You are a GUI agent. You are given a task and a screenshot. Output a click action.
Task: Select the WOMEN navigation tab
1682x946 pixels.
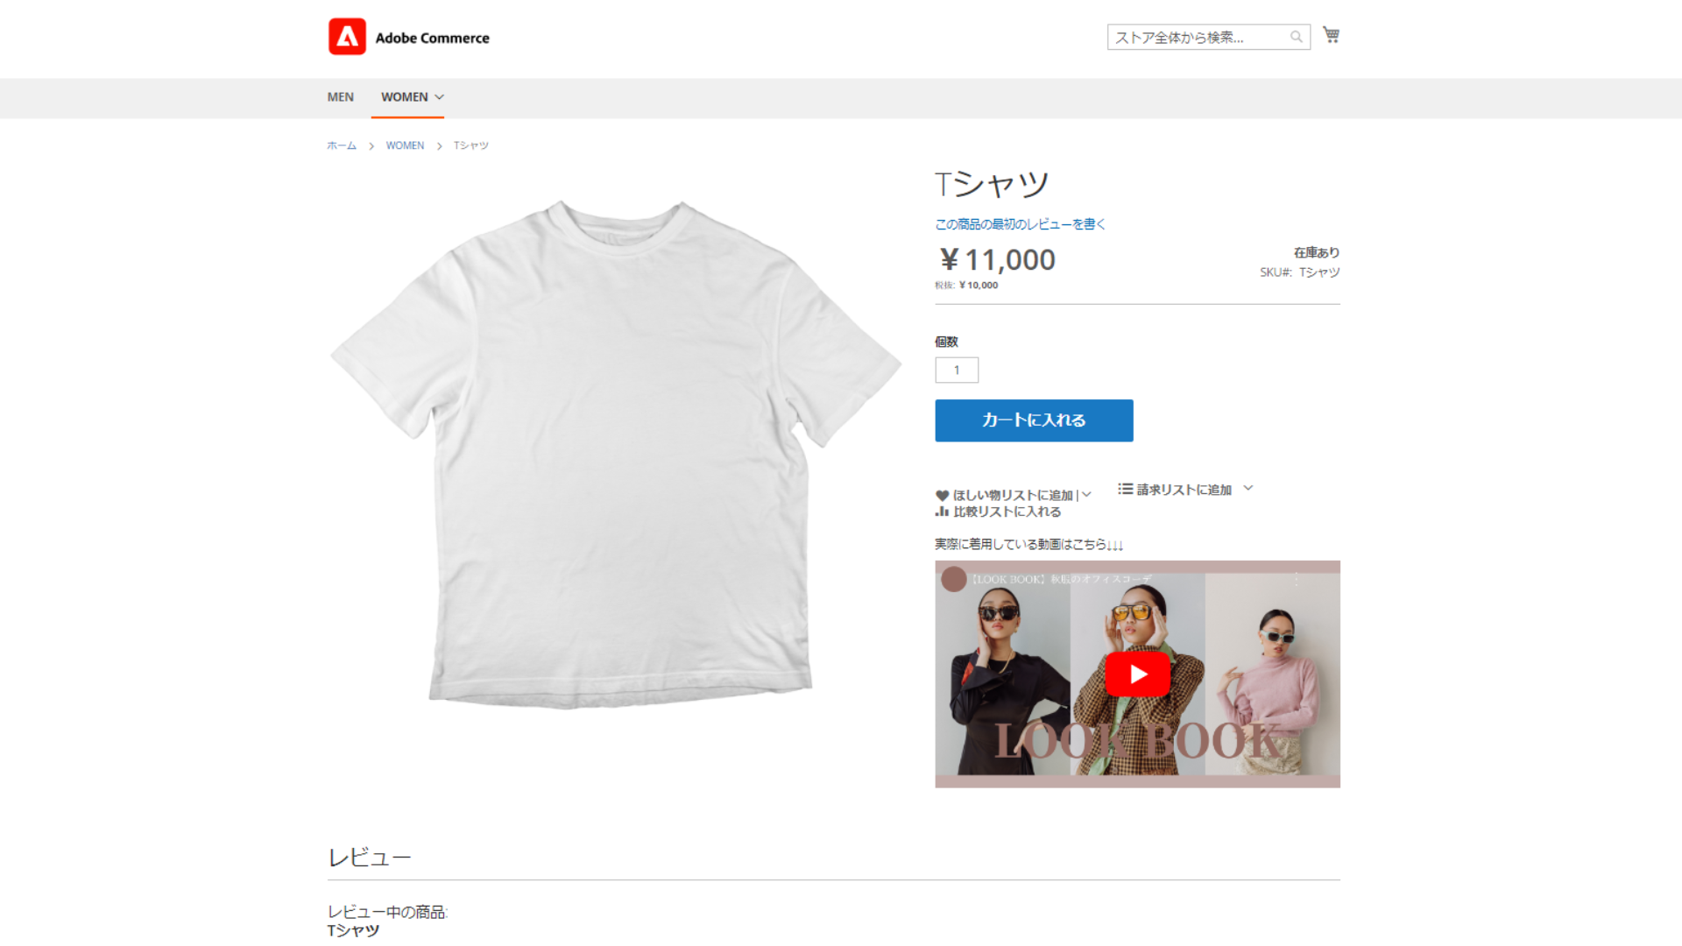pyautogui.click(x=404, y=97)
